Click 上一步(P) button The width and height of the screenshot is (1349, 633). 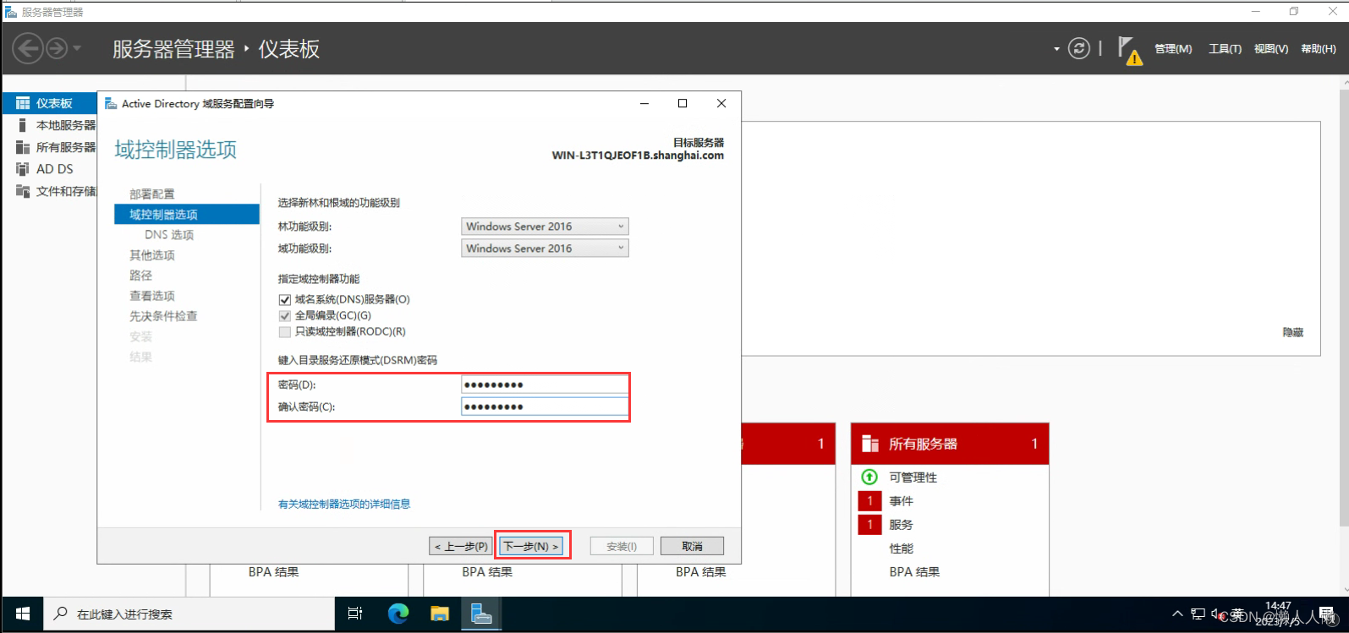pyautogui.click(x=460, y=546)
